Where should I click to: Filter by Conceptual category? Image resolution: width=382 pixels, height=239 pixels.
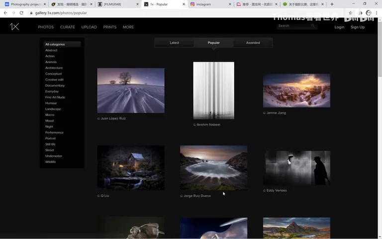tap(53, 74)
